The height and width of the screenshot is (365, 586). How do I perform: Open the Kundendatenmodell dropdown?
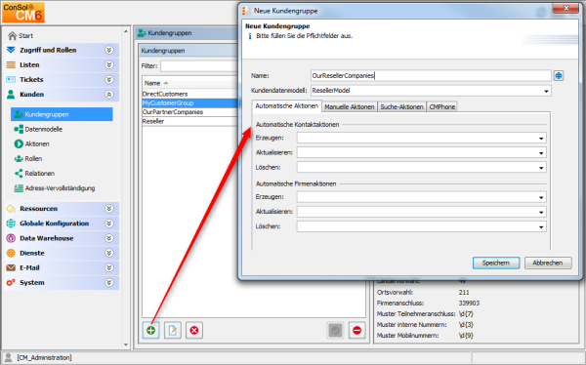[546, 91]
